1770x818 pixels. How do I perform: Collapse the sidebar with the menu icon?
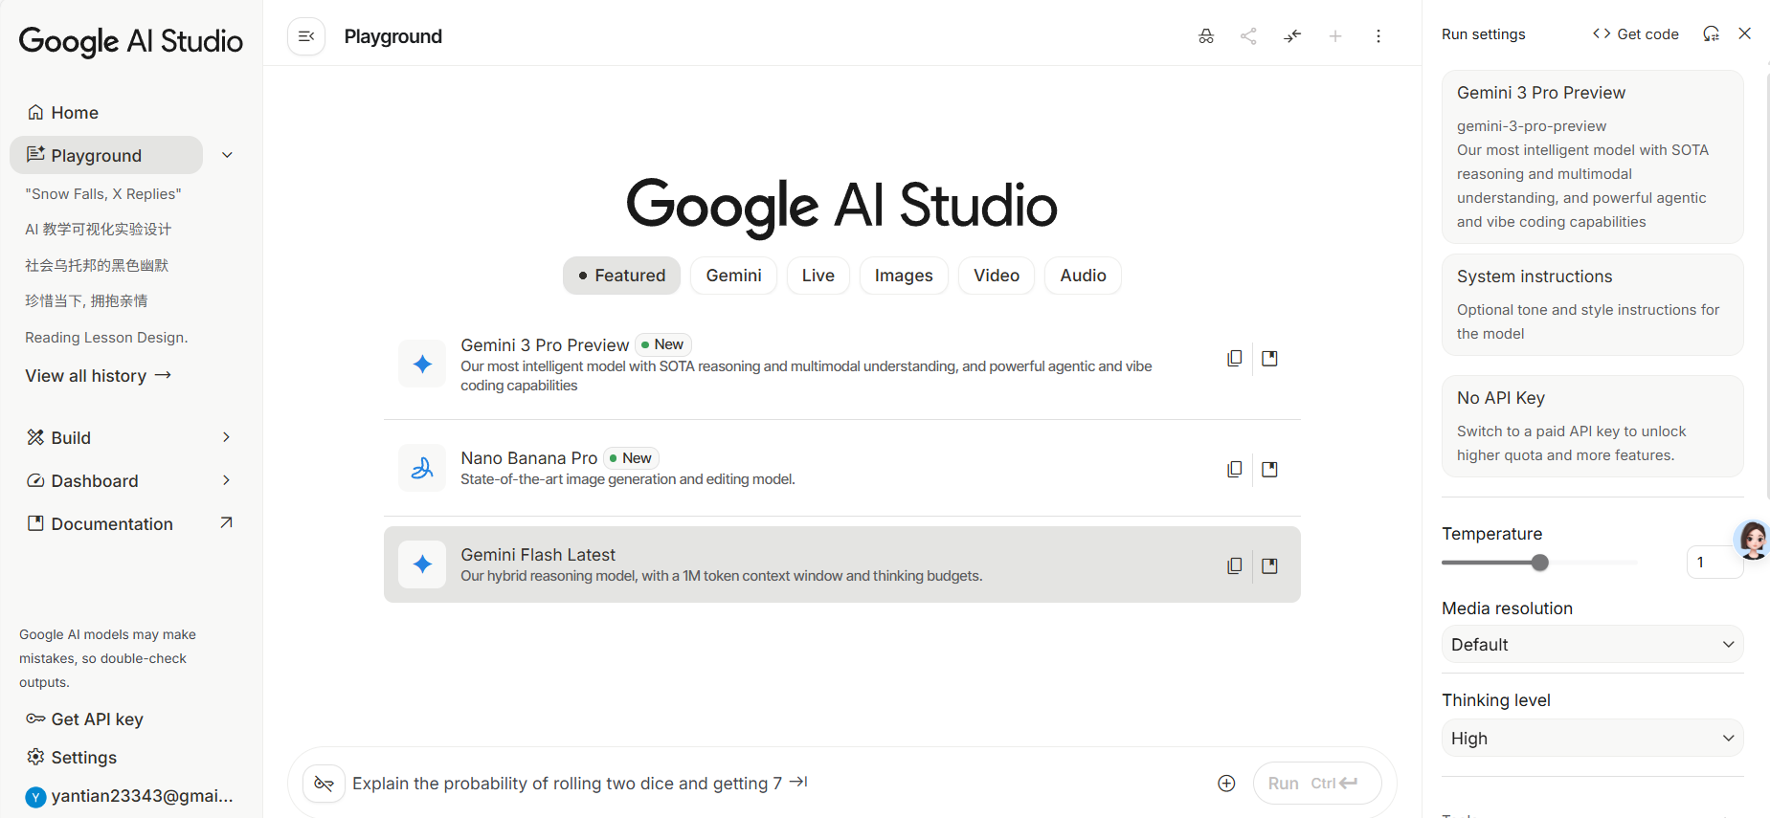(x=306, y=36)
